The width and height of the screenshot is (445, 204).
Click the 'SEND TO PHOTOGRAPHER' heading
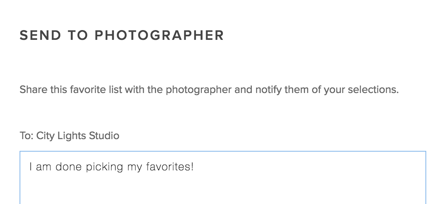[122, 35]
